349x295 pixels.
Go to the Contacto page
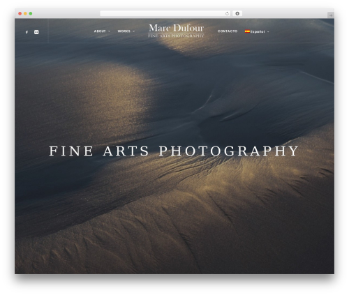tap(228, 31)
